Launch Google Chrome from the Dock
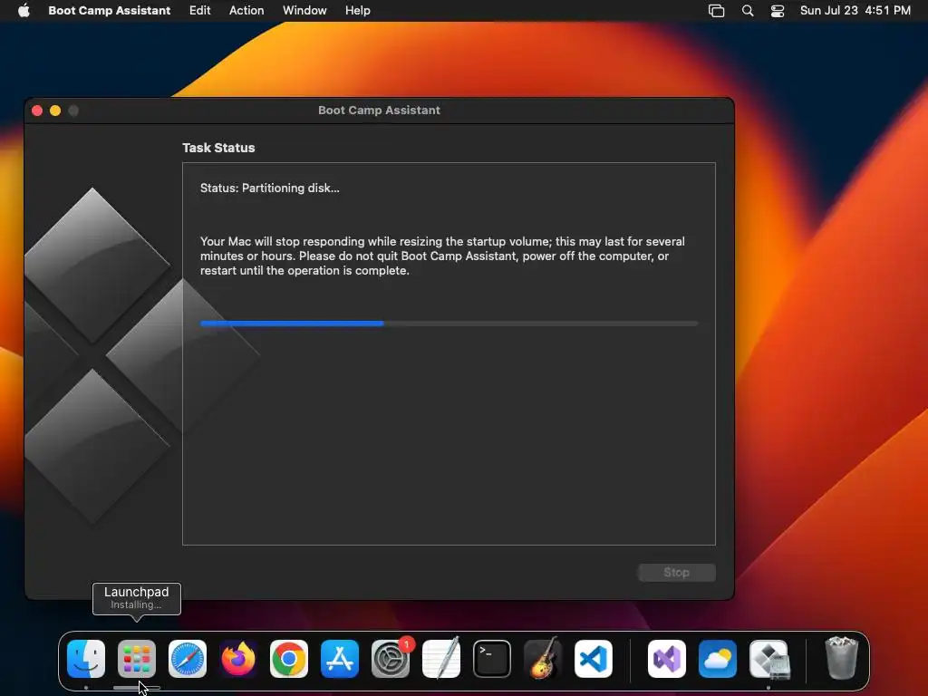Screen dimensions: 928x696 pos(289,658)
